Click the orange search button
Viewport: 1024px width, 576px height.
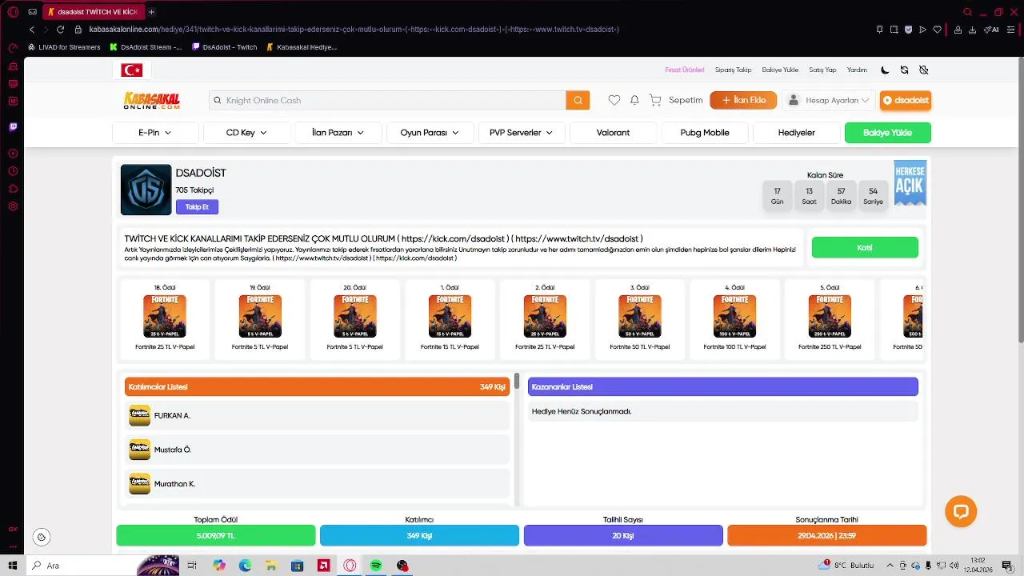[x=578, y=100]
